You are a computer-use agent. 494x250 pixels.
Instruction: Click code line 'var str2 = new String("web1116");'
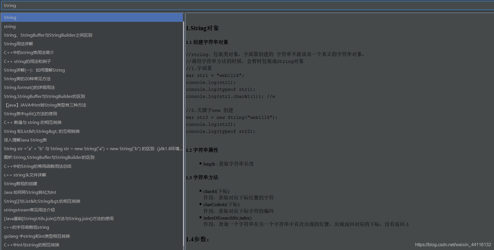232,117
